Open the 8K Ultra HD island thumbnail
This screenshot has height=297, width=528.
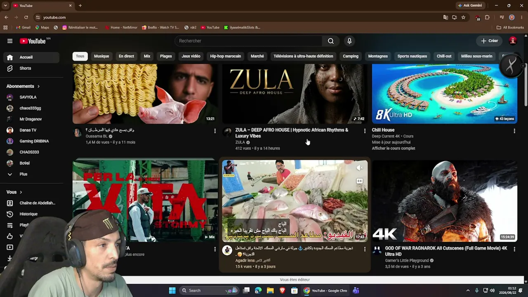(x=445, y=94)
